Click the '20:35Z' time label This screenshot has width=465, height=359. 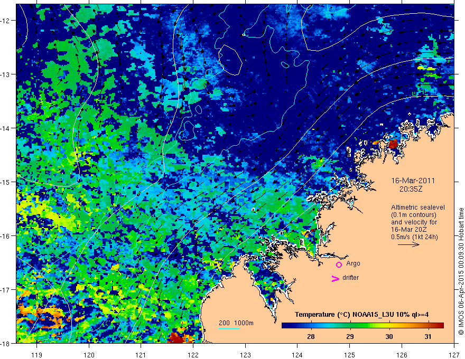pos(411,189)
